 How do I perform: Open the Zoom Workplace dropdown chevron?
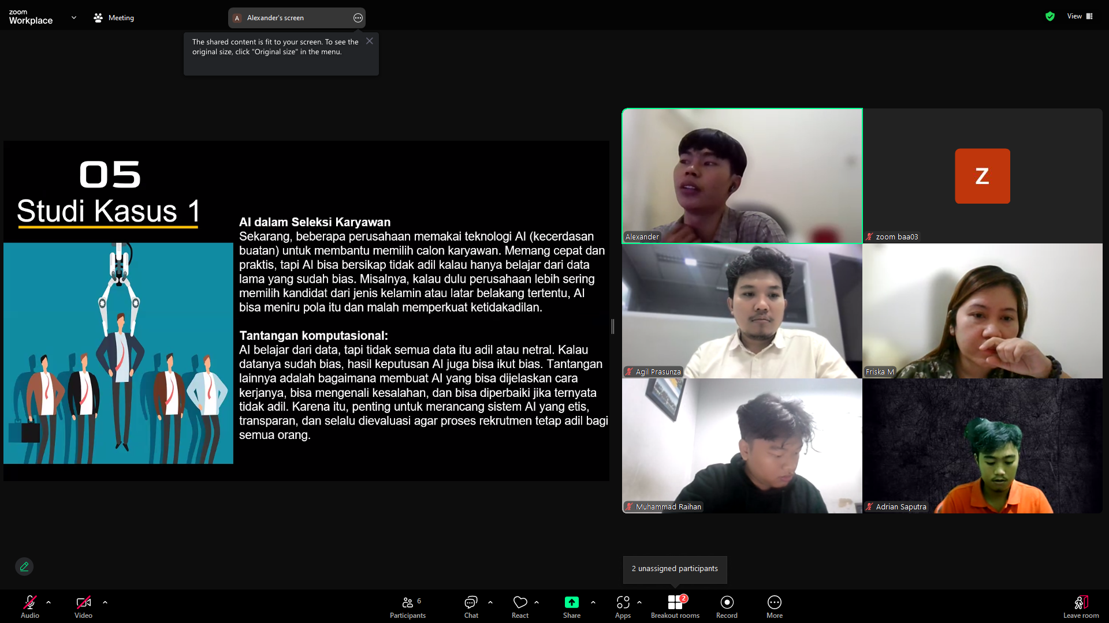click(74, 17)
